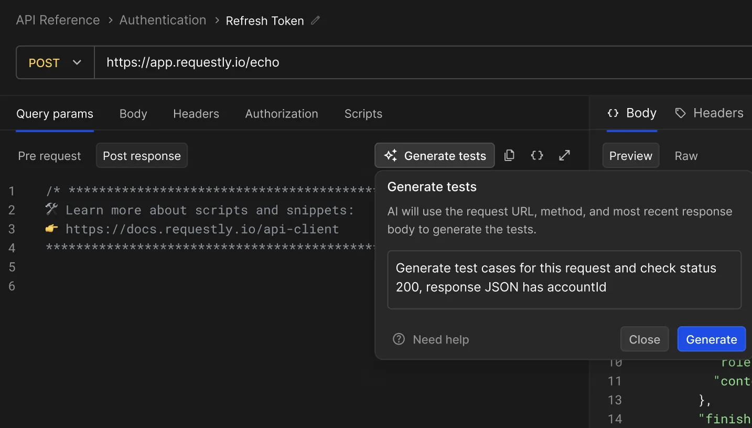Switch response view to Raw

[x=685, y=156]
